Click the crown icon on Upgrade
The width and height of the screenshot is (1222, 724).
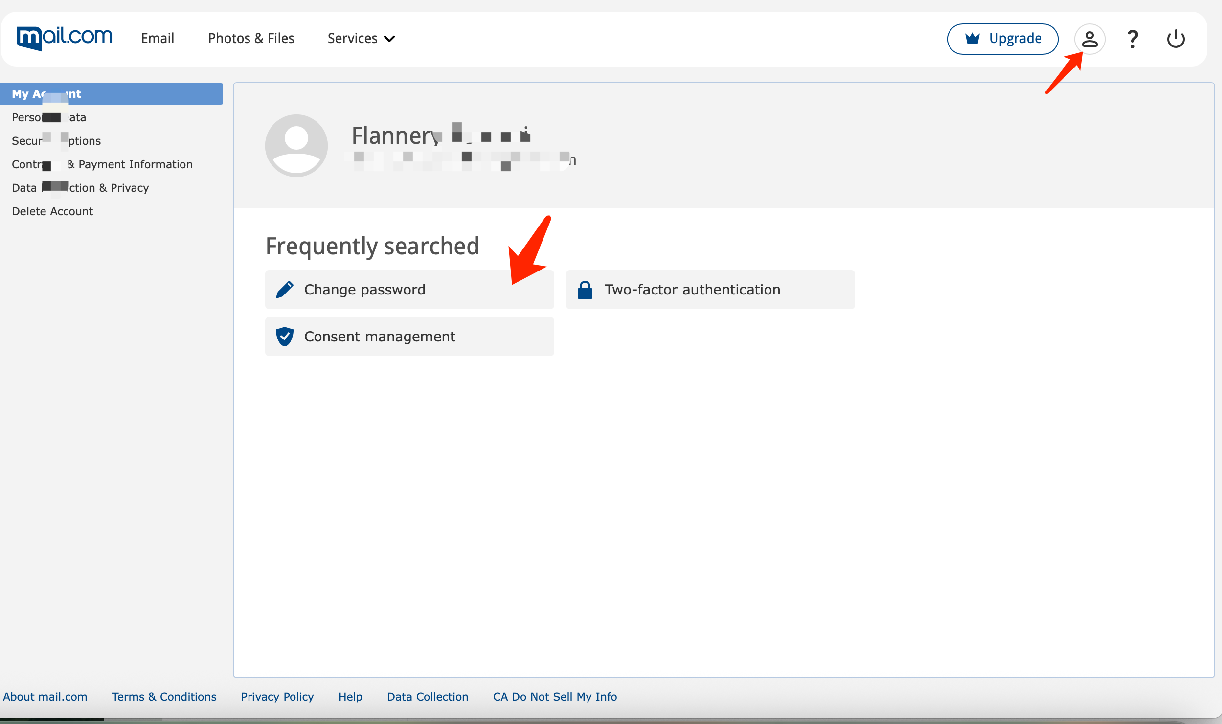(x=973, y=38)
